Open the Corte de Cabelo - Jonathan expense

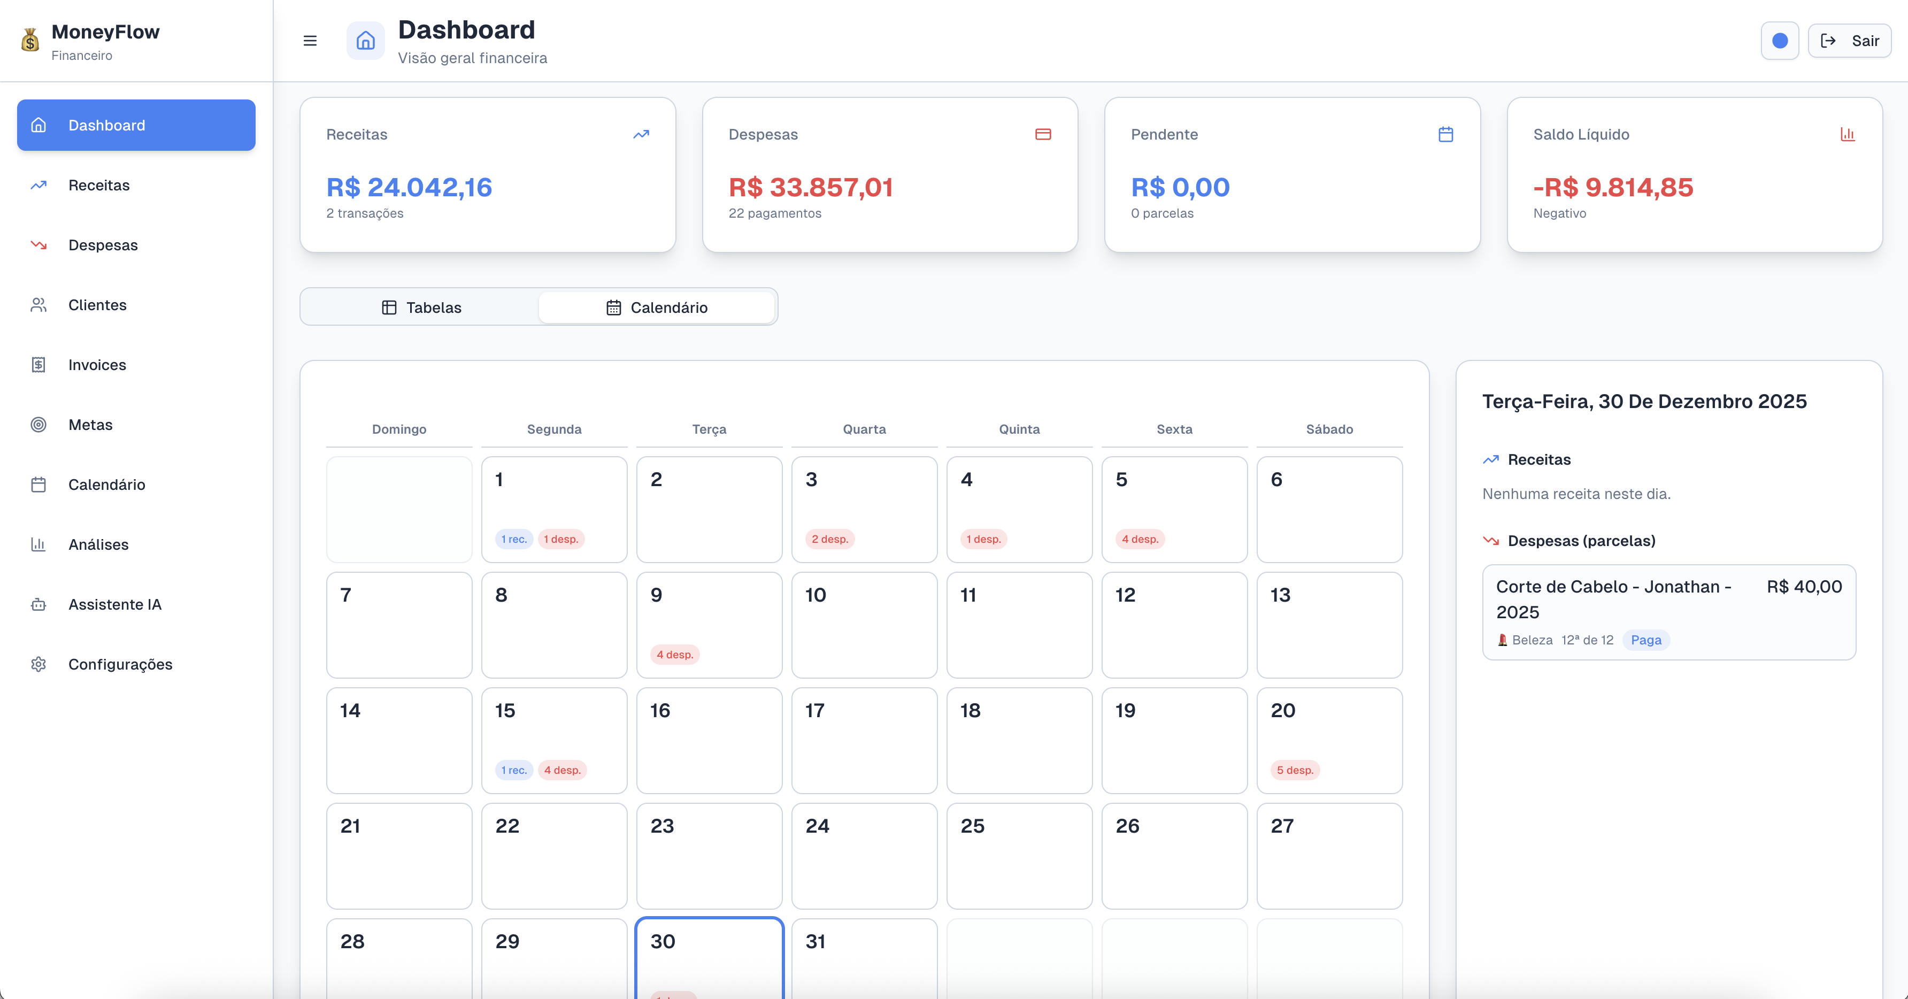coord(1669,612)
